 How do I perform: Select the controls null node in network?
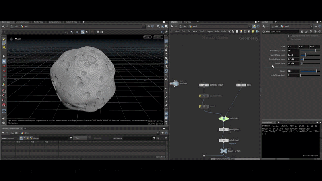pos(174,84)
